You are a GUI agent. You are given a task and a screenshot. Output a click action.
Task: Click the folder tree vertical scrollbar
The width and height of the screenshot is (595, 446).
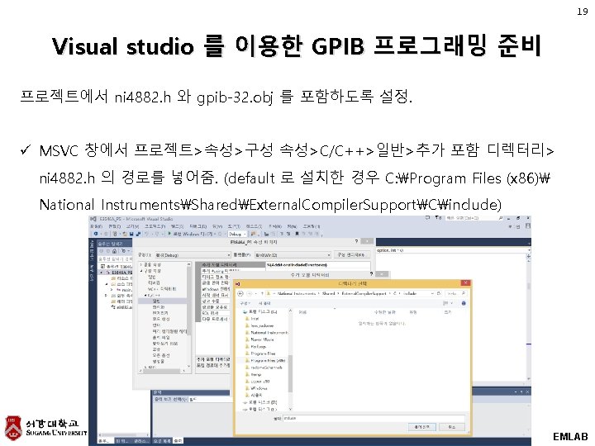[290, 359]
